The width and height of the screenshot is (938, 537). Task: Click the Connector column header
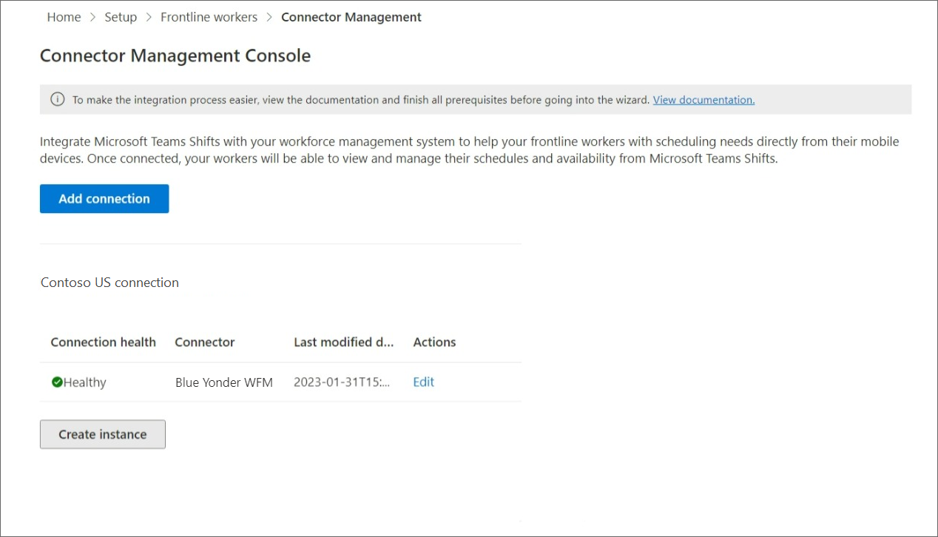pyautogui.click(x=204, y=342)
